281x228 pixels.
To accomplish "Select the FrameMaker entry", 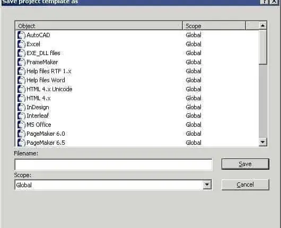I will pyautogui.click(x=42, y=62).
